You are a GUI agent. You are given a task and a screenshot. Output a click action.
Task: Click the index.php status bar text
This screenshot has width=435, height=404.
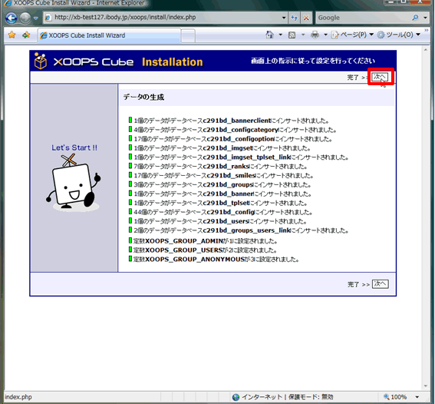click(x=18, y=397)
